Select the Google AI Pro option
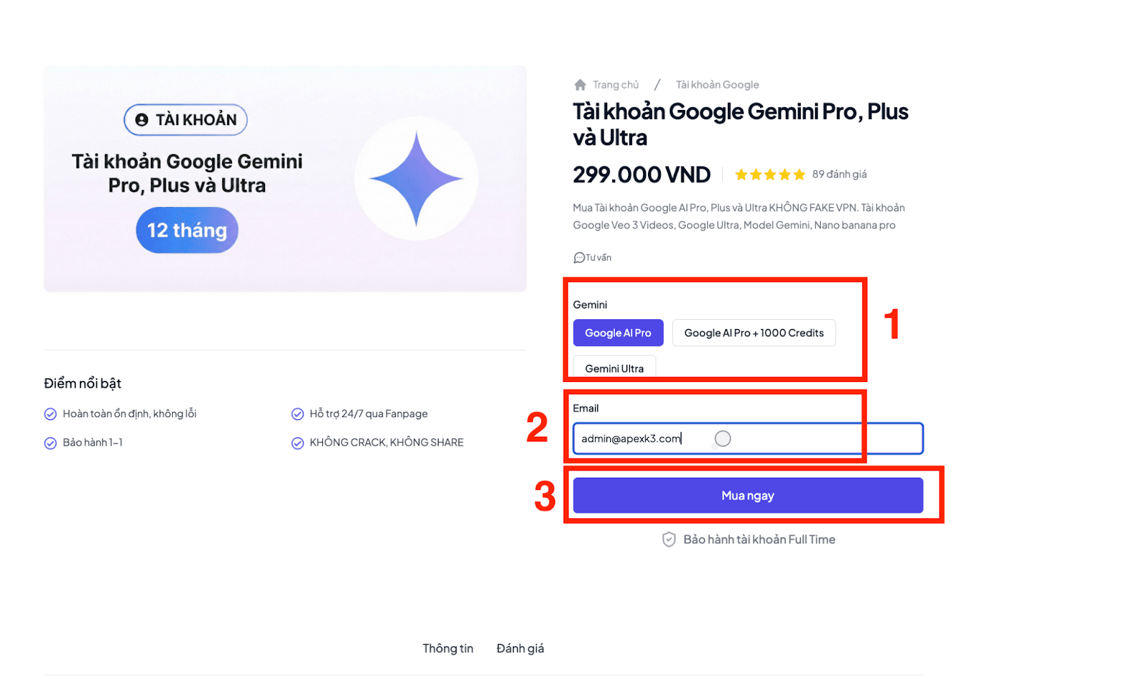 (x=618, y=333)
